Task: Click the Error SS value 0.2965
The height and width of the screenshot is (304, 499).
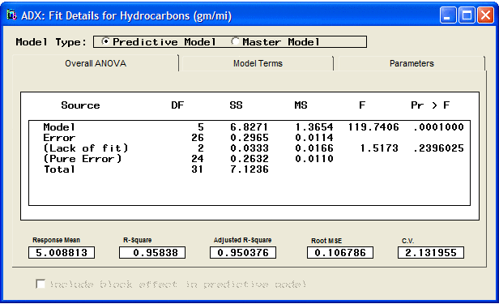Action: point(249,138)
